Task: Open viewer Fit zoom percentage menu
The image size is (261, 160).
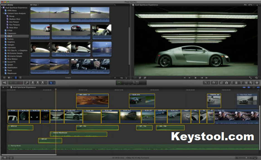Action: click(x=249, y=5)
